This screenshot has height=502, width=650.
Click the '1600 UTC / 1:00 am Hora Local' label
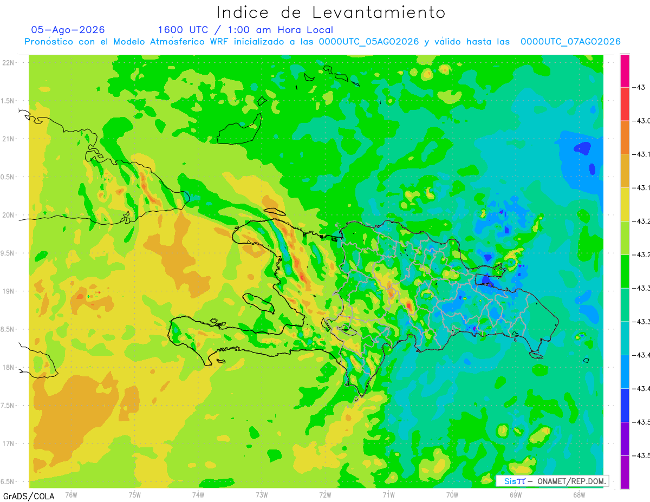coord(245,30)
